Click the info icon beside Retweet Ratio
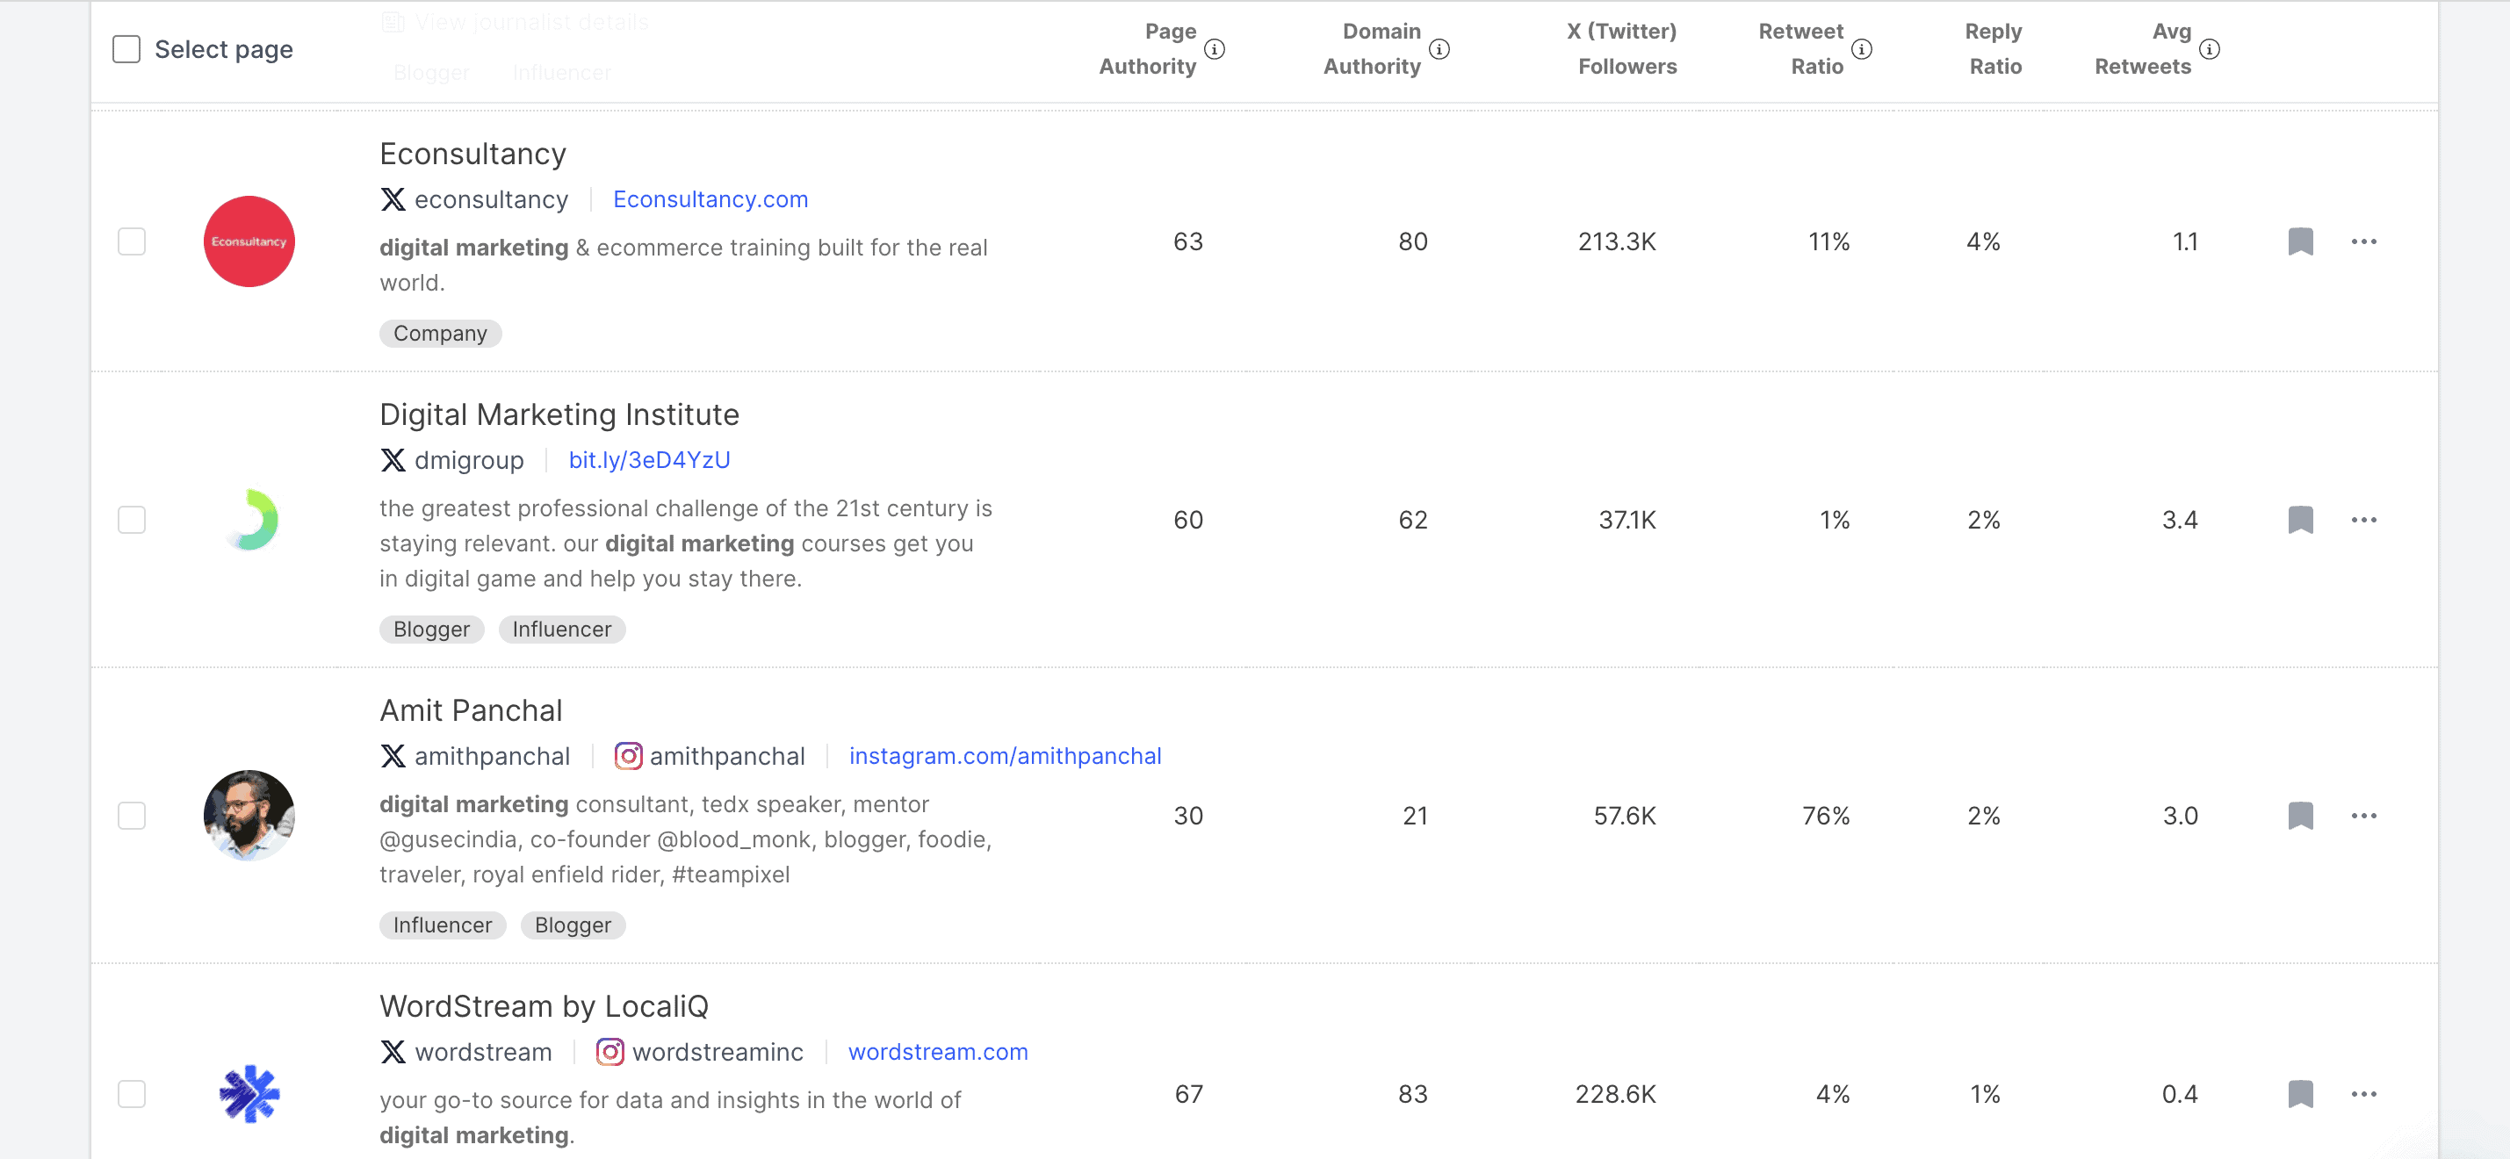 point(1862,52)
